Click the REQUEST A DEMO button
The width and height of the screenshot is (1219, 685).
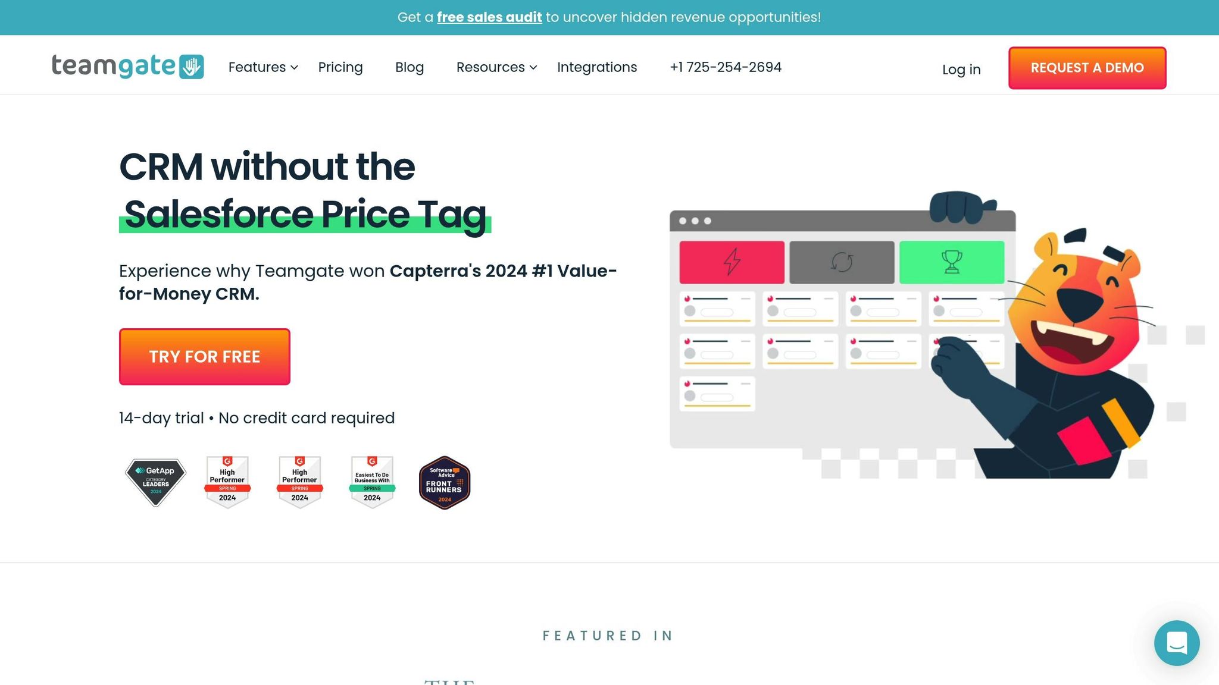[x=1086, y=68]
